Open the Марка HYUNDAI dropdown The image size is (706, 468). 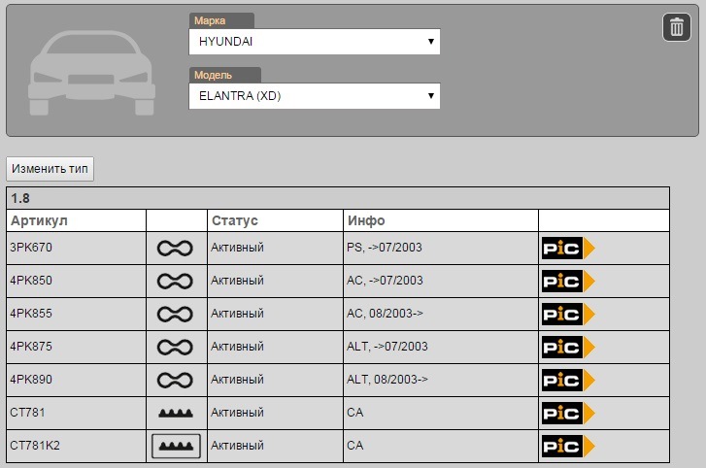point(315,42)
